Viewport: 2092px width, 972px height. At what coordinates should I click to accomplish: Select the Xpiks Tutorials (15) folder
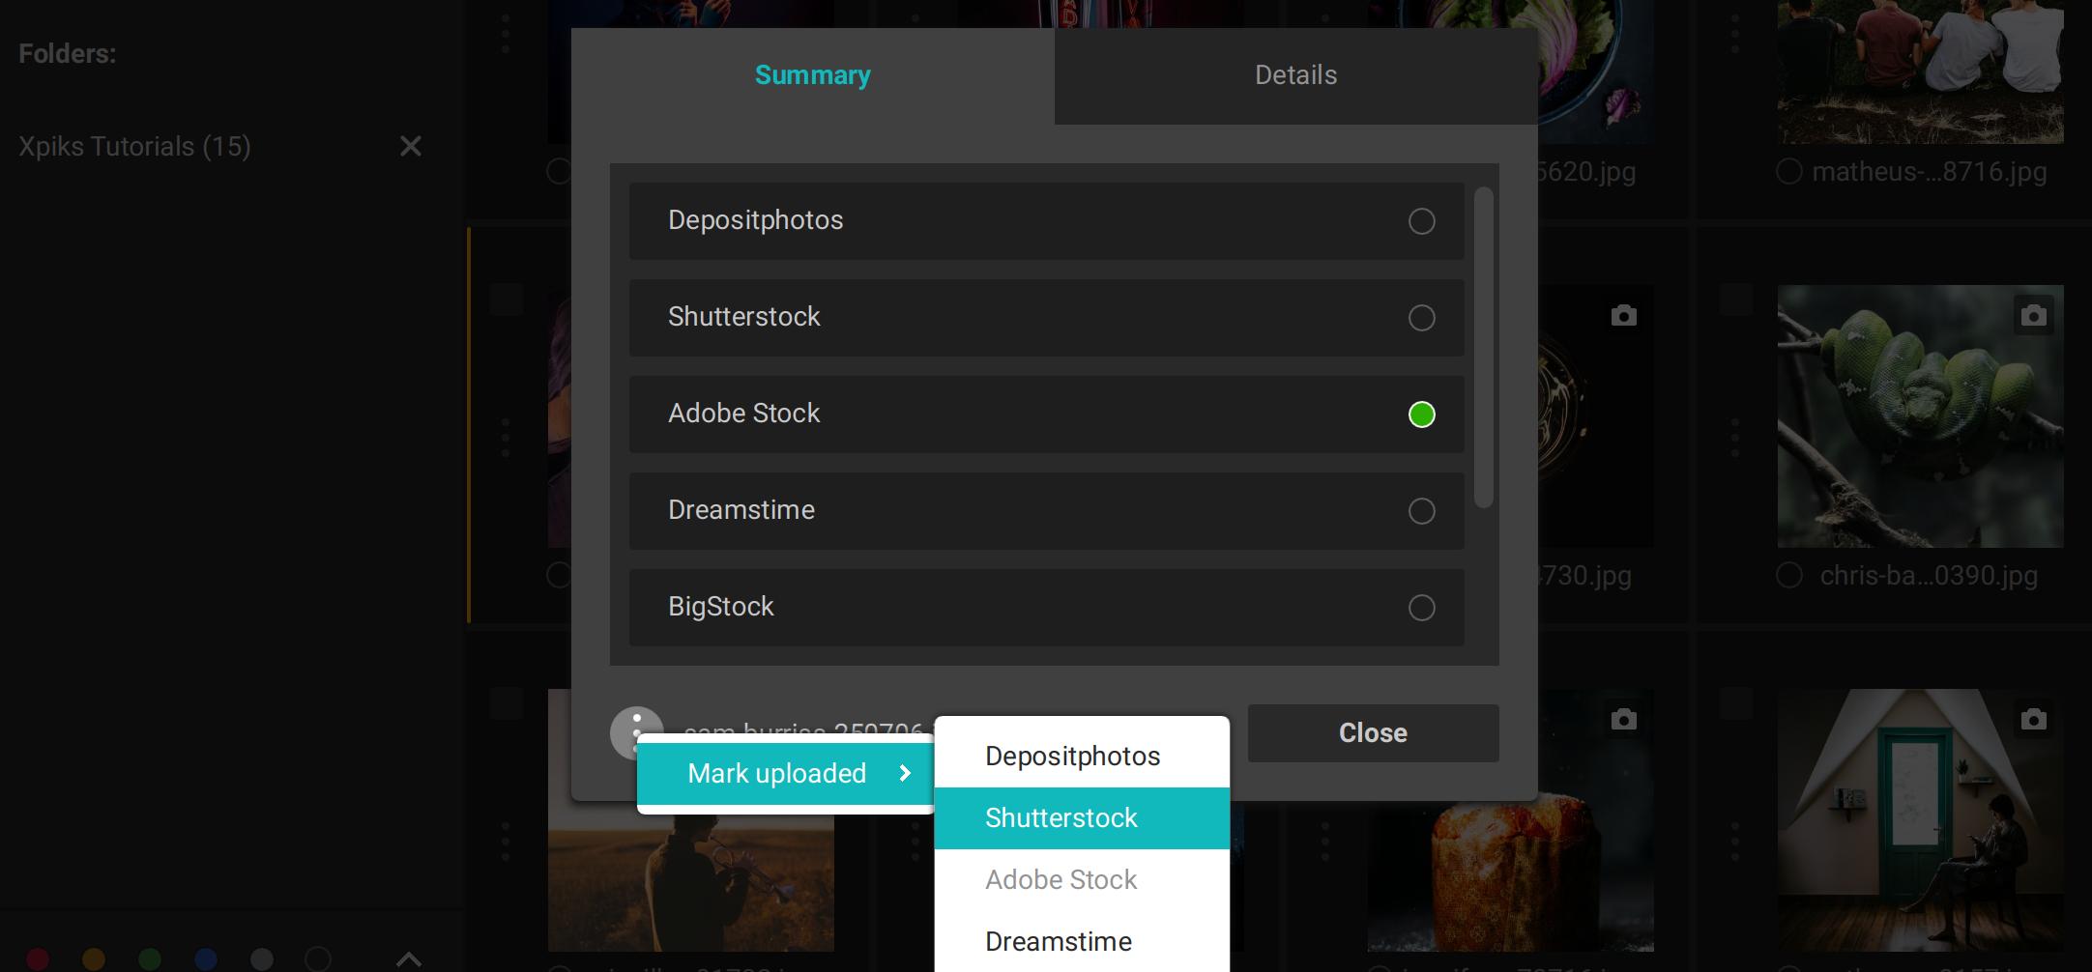coord(135,146)
